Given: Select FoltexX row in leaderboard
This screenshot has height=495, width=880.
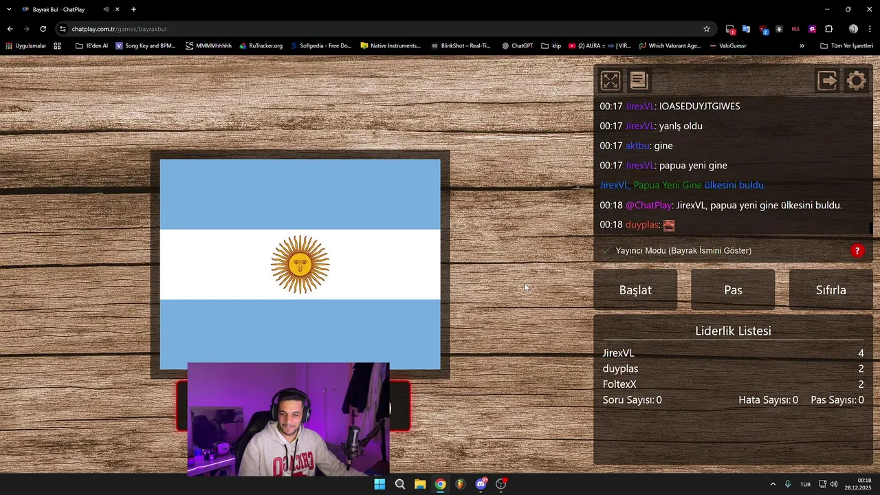Looking at the screenshot, I should 733,384.
